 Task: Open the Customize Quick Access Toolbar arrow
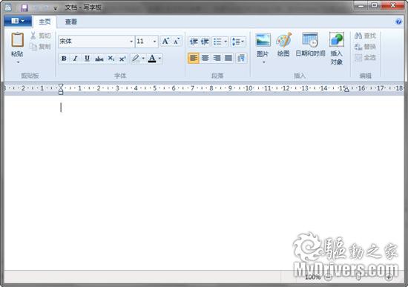click(55, 8)
